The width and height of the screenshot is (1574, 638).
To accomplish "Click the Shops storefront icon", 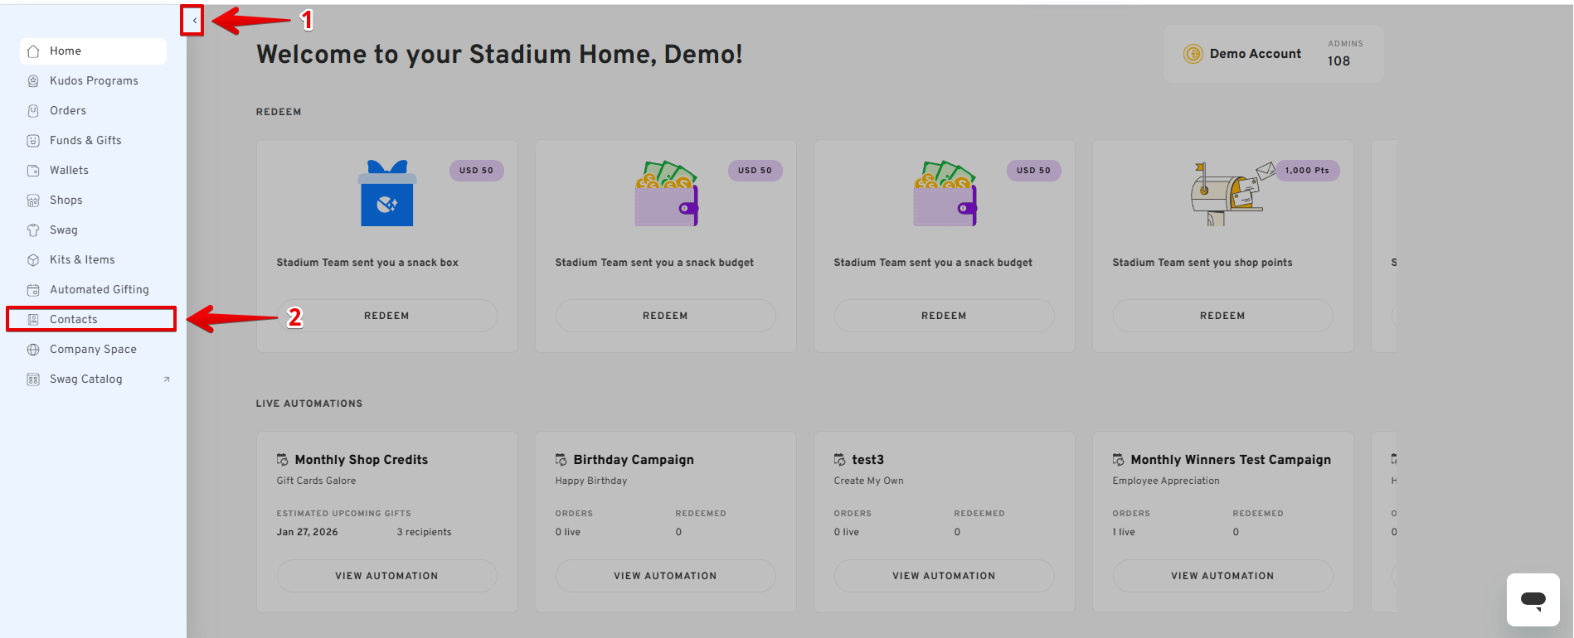I will click(33, 201).
